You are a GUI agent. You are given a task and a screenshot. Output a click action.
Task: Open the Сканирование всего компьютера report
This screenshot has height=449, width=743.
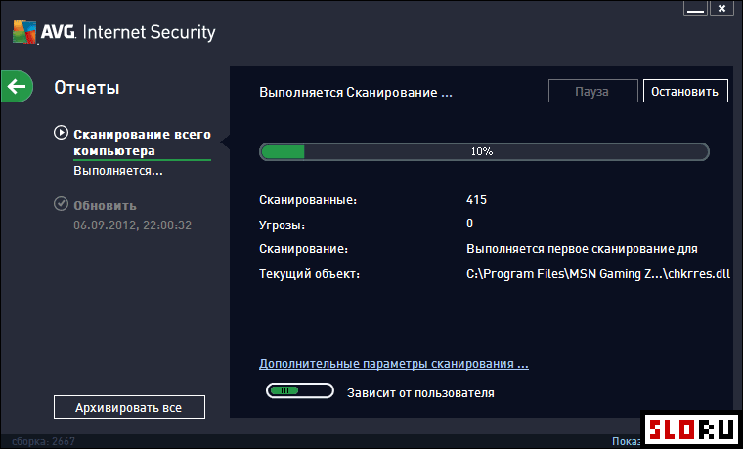142,143
